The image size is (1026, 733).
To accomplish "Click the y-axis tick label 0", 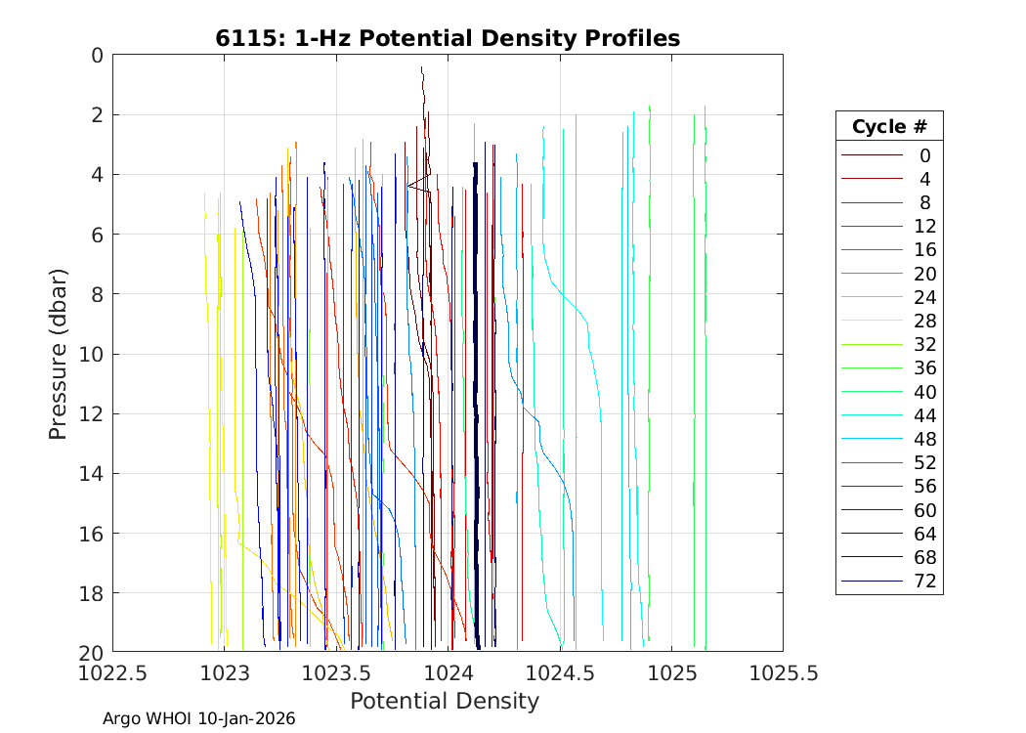I will click(x=96, y=56).
